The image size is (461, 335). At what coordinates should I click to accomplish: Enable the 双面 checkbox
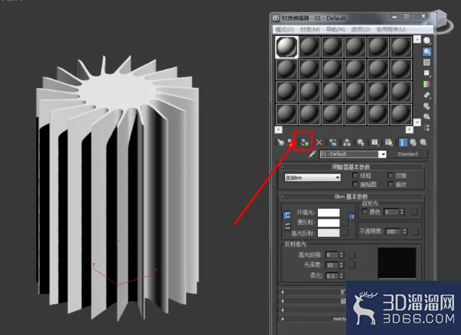(391, 176)
